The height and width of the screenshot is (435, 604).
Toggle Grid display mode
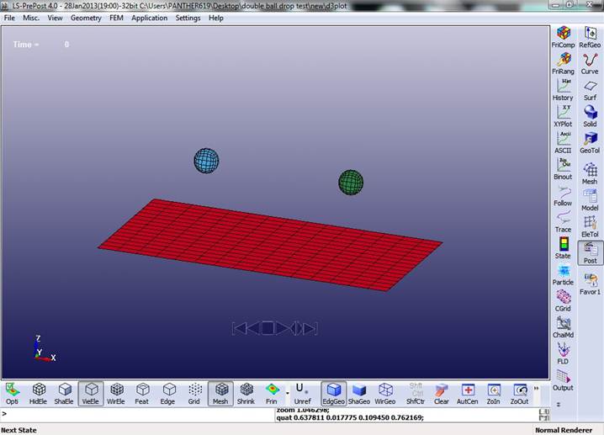194,394
